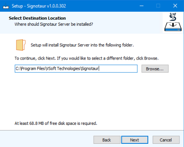This screenshot has height=147, width=184.
Task: Click the yellow folder icon
Action: [x=21, y=45]
